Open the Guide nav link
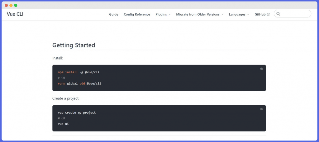Image resolution: width=319 pixels, height=142 pixels. coord(113,14)
